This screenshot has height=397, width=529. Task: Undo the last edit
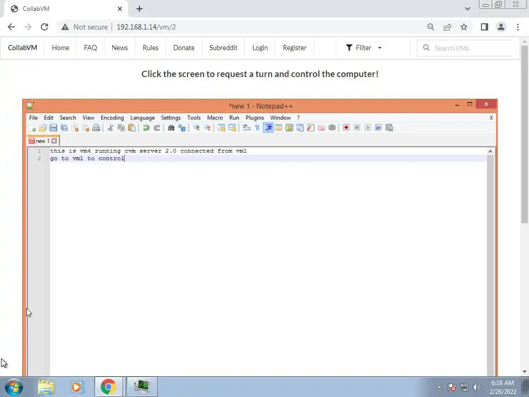146,128
